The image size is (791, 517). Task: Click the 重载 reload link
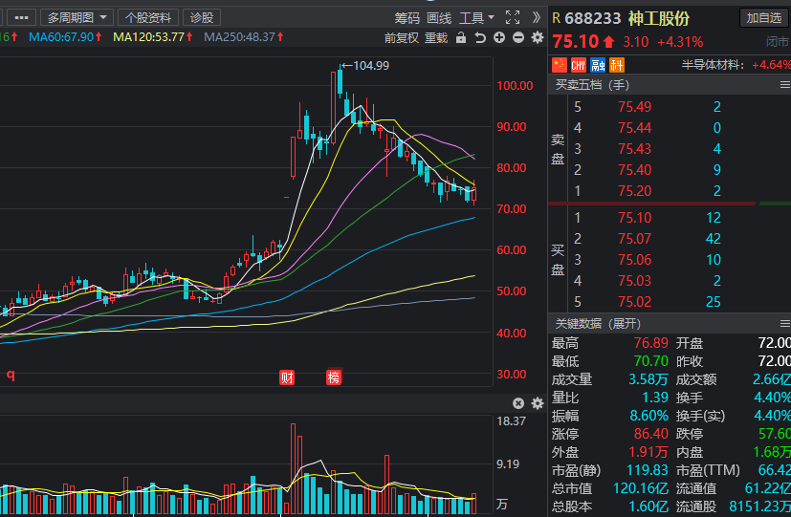tap(436, 38)
